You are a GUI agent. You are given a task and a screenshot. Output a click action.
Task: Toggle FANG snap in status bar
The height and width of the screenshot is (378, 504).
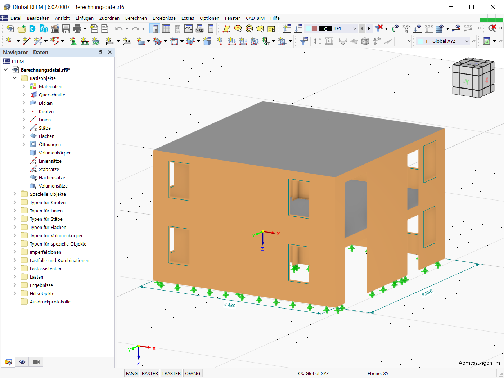132,373
